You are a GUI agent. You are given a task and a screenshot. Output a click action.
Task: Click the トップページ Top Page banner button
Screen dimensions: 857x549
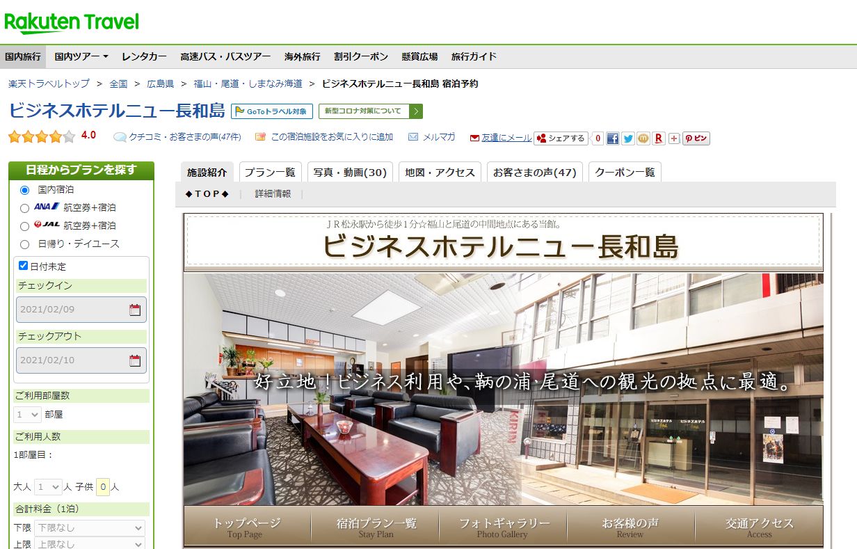tap(247, 527)
